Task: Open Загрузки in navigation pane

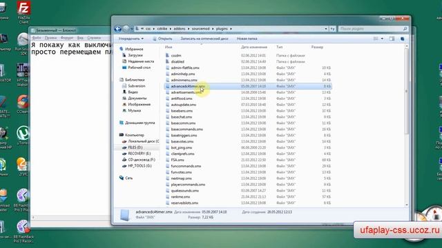Action: click(x=135, y=55)
